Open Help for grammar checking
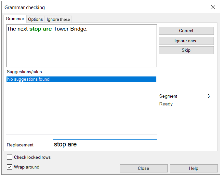The height and width of the screenshot is (177, 223). pos(193,168)
